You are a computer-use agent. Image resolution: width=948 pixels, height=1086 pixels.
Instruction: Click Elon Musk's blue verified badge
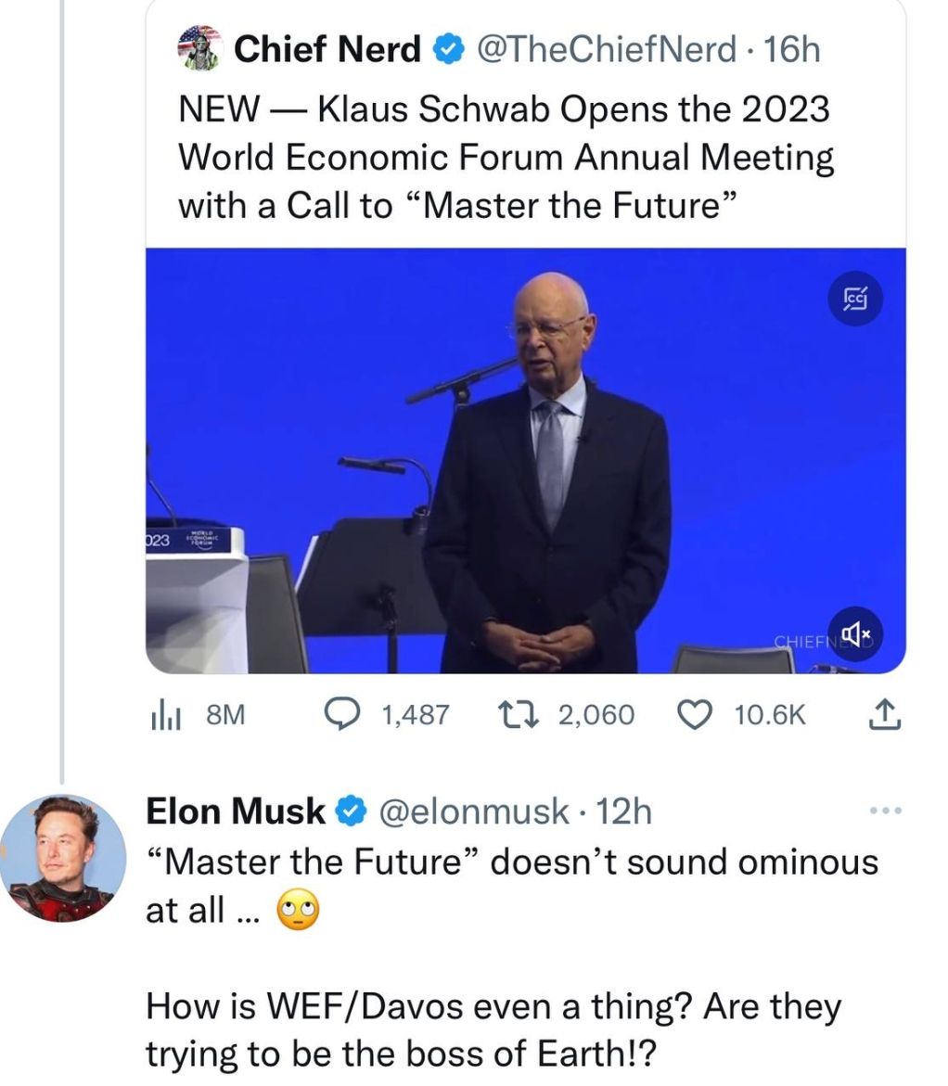349,811
